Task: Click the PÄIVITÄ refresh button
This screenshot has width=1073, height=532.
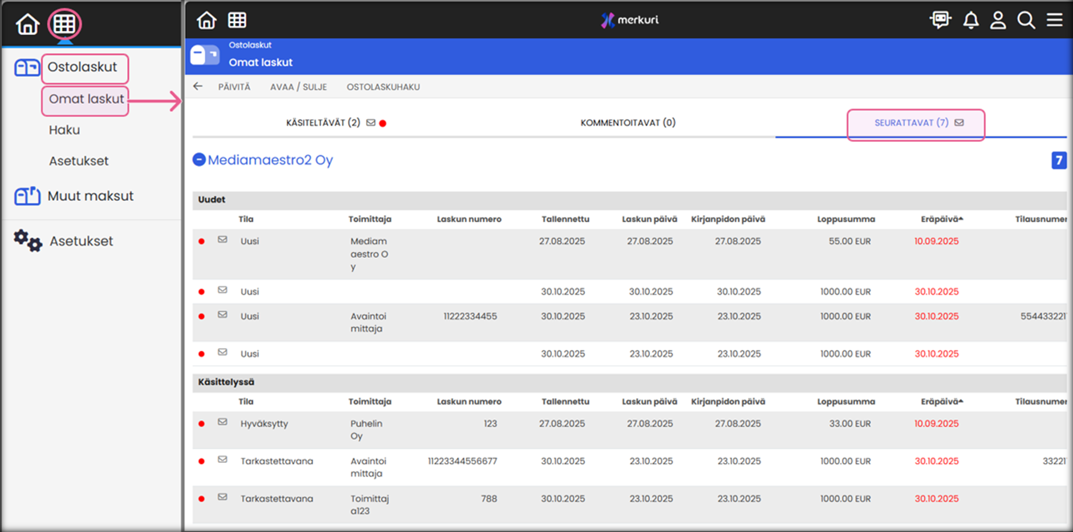Action: (x=234, y=87)
